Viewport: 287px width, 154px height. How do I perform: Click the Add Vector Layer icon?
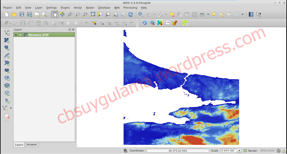click(7, 33)
